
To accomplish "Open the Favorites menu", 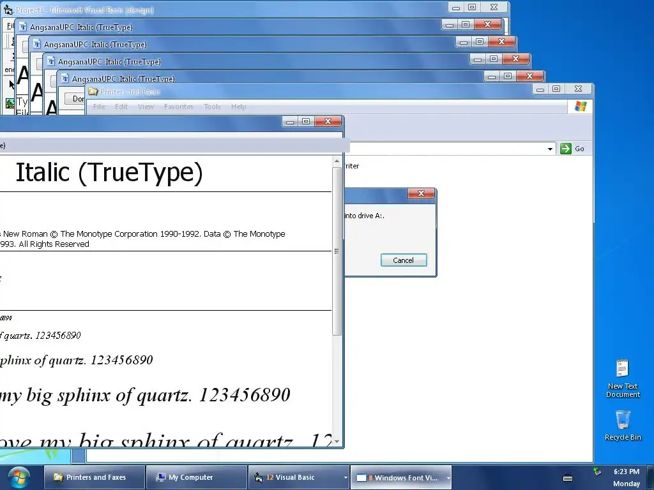I will coord(179,107).
